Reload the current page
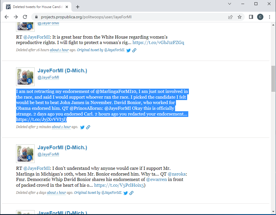Viewport: 276px width, 215px height. pyautogui.click(x=25, y=17)
